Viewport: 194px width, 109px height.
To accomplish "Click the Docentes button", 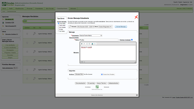I will coord(10,55).
